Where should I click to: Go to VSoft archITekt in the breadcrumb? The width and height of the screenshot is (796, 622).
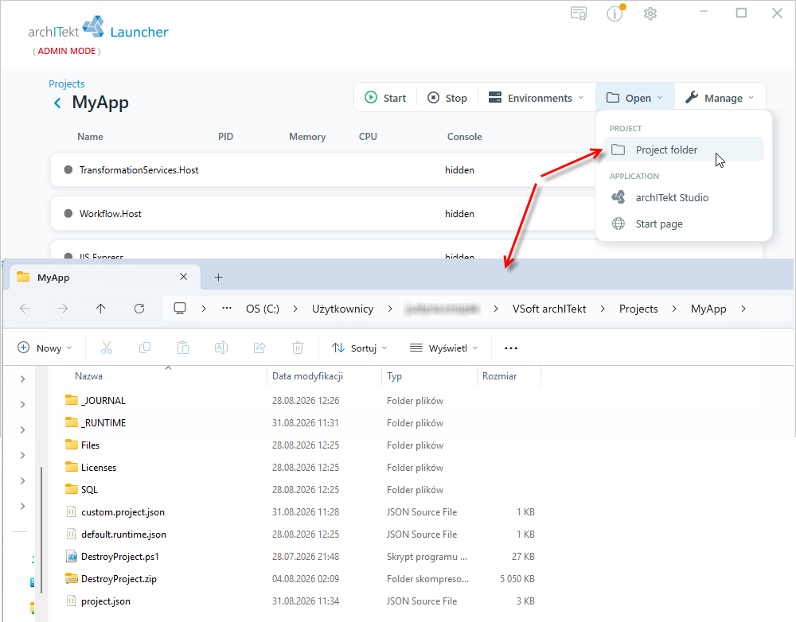click(549, 309)
